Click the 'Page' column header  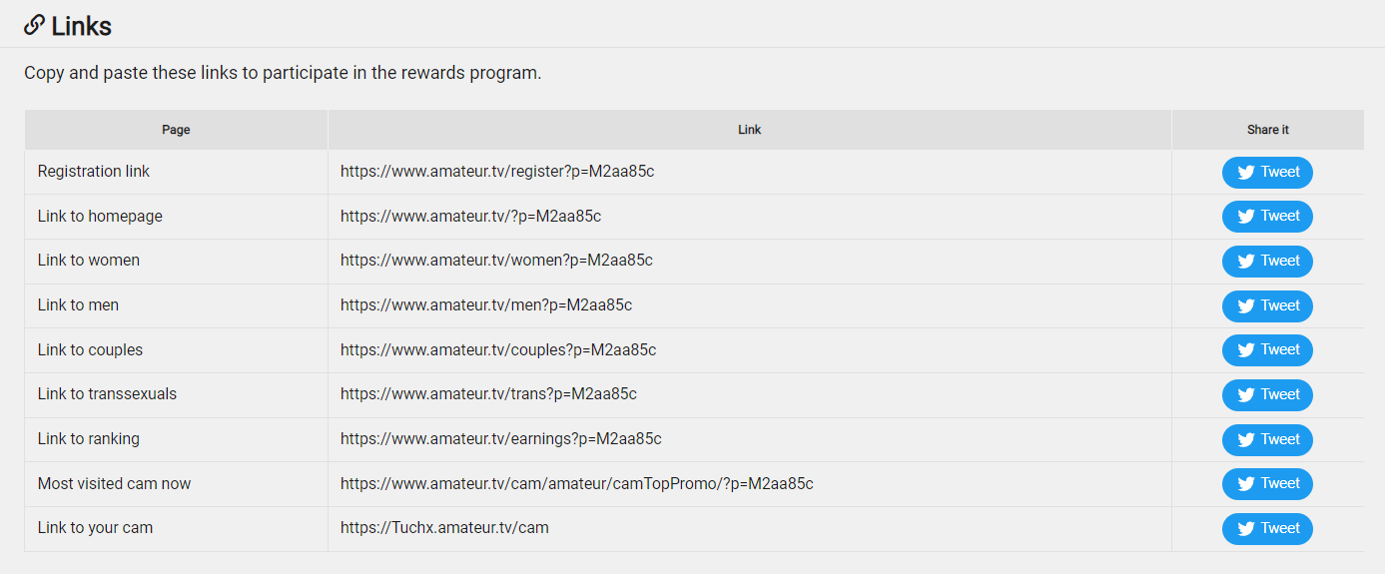[x=176, y=130]
